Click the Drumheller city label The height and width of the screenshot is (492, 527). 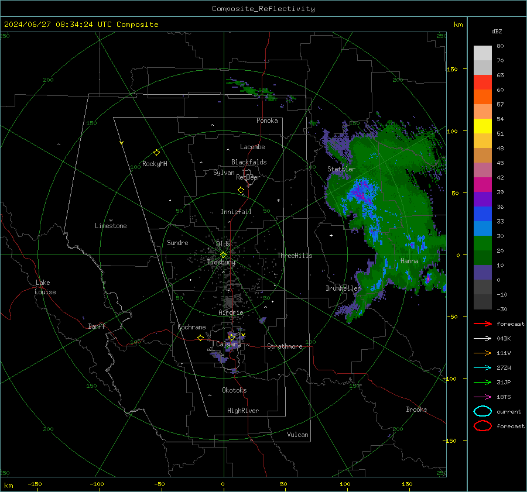(x=343, y=288)
